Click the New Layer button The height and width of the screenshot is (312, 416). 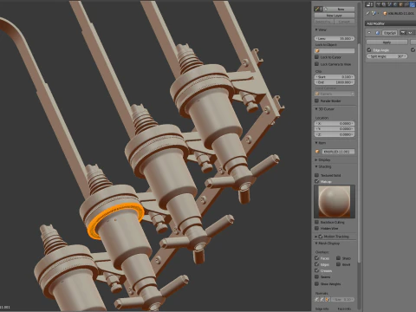(335, 16)
